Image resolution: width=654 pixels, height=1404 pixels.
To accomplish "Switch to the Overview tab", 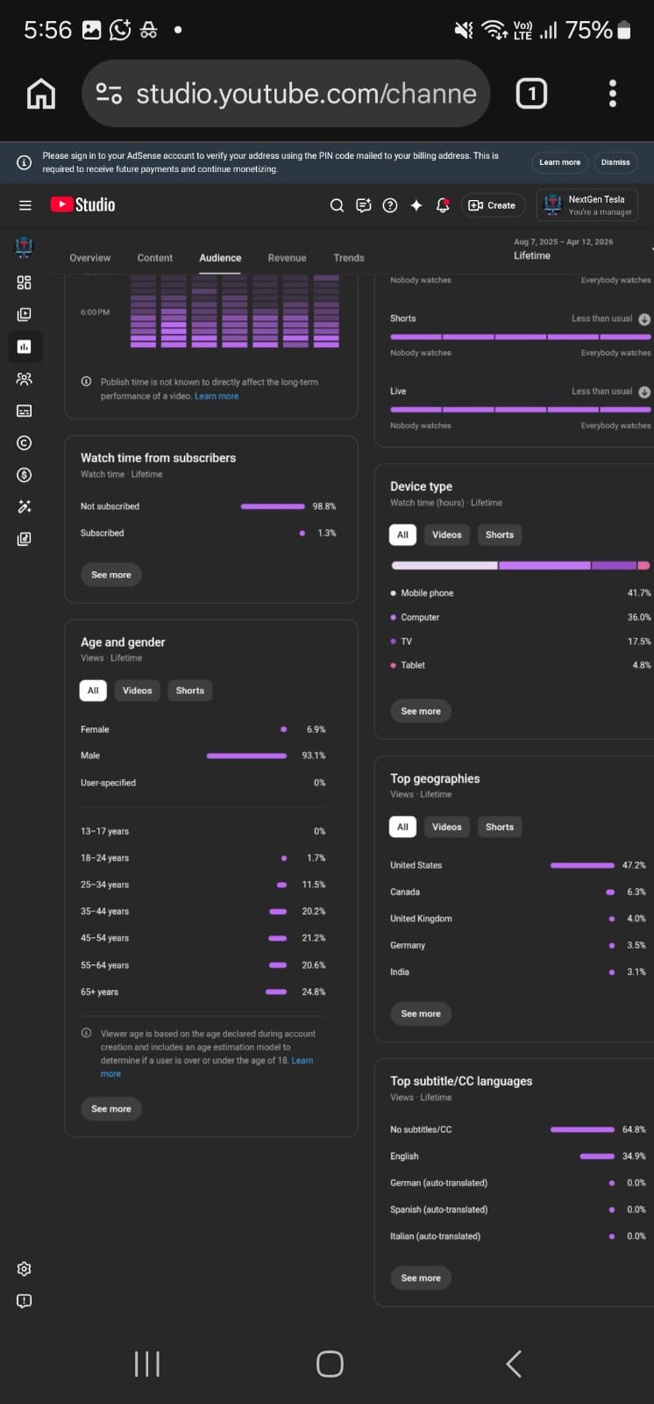I will tap(90, 258).
